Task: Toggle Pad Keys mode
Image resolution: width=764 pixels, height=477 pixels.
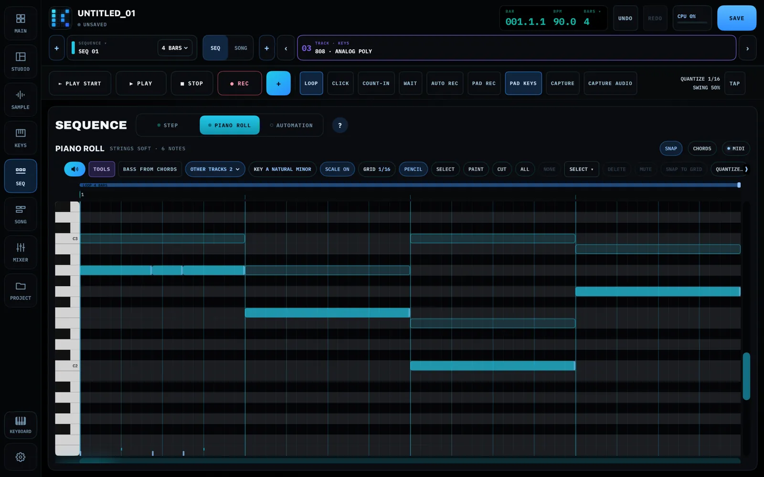Action: pyautogui.click(x=523, y=83)
